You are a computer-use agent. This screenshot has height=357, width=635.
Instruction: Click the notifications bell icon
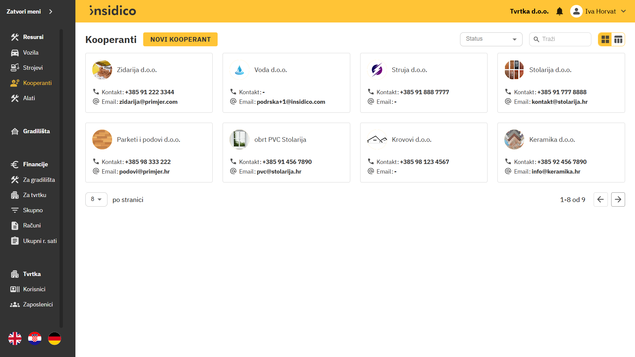(x=559, y=12)
